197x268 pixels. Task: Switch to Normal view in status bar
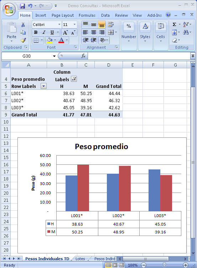pyautogui.click(x=108, y=265)
